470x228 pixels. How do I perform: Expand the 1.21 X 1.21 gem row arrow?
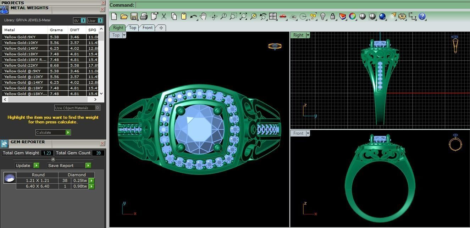click(92, 180)
